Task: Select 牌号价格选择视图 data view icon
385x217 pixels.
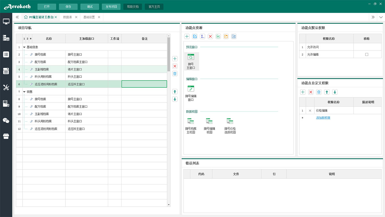Action: (x=230, y=126)
